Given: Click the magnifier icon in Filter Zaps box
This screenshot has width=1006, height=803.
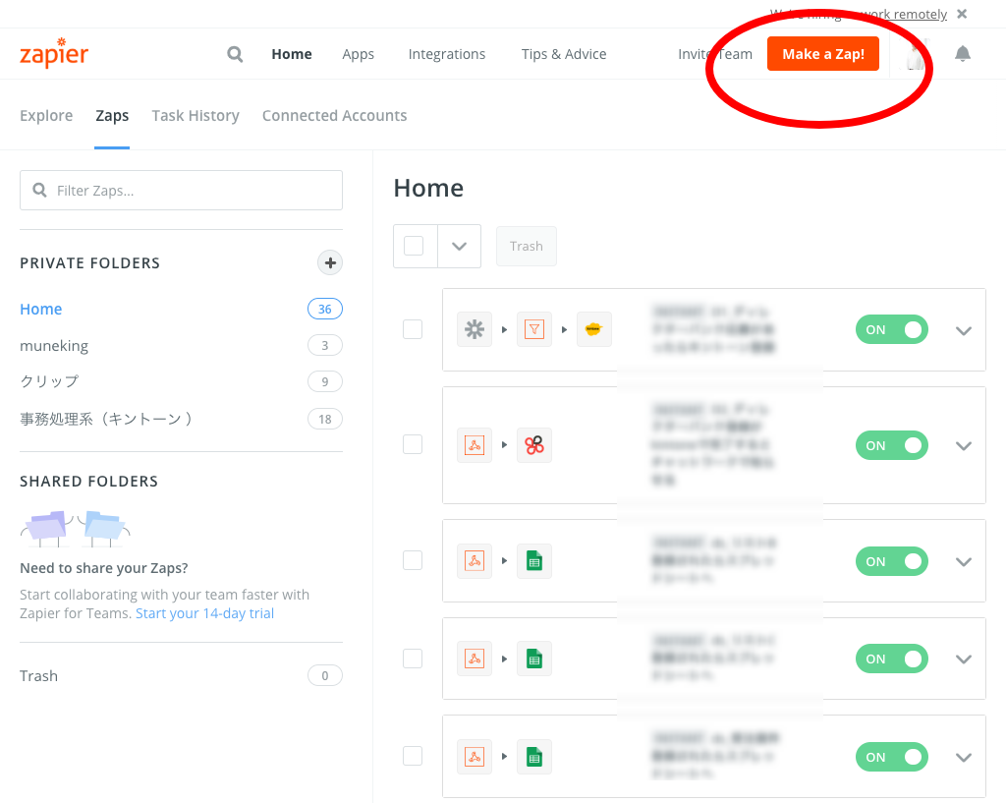Looking at the screenshot, I should pos(39,190).
